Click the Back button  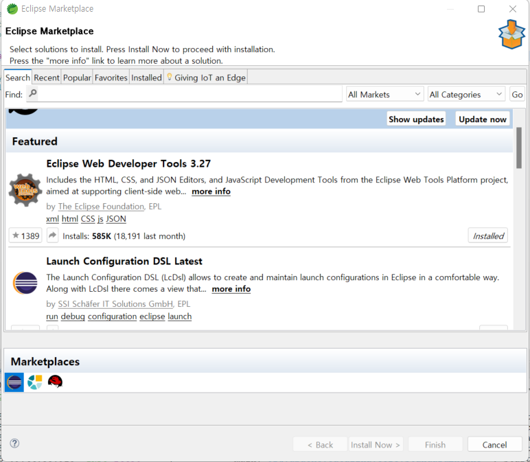coord(320,444)
